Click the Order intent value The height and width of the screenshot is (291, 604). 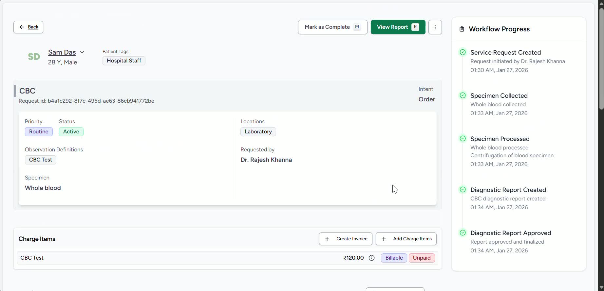(x=427, y=99)
